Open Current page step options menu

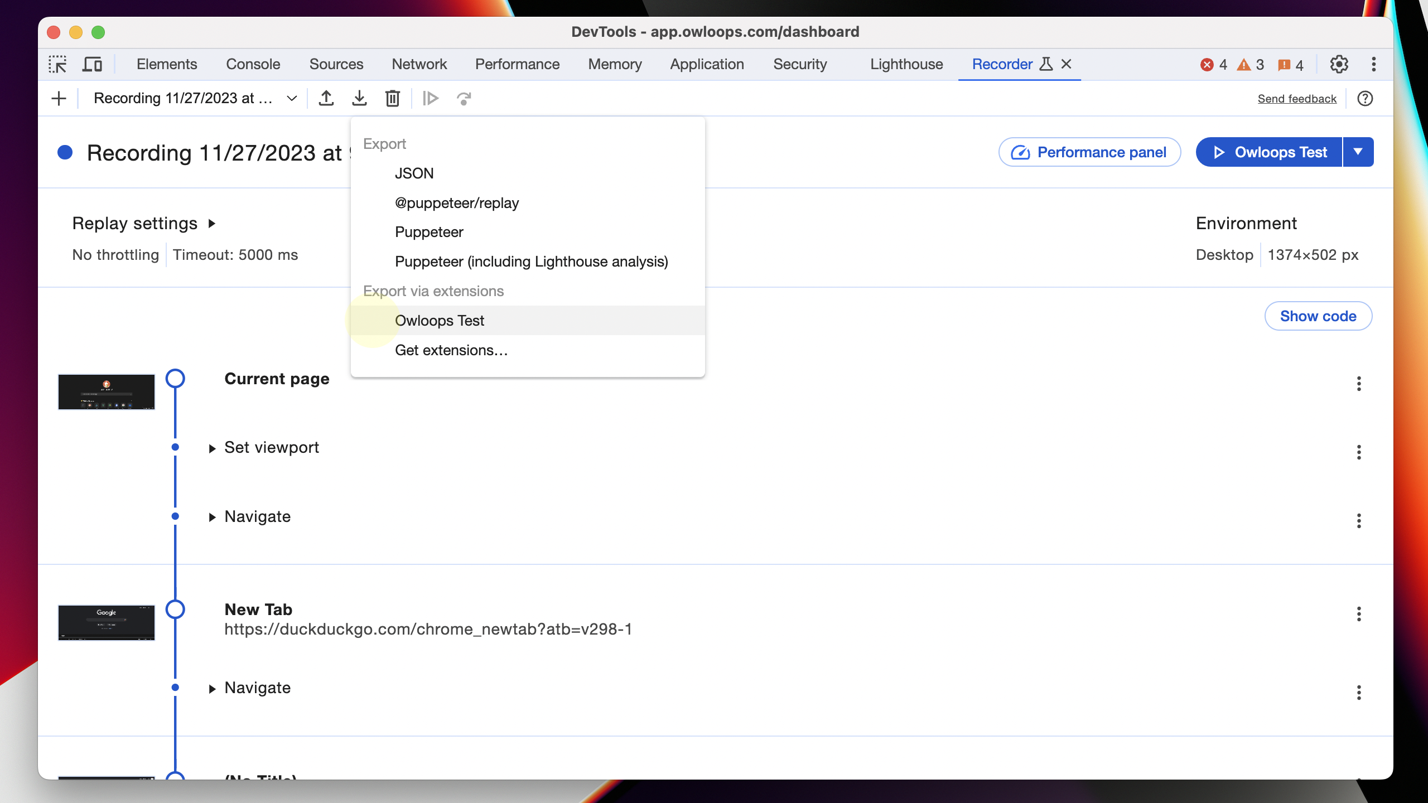(x=1359, y=384)
